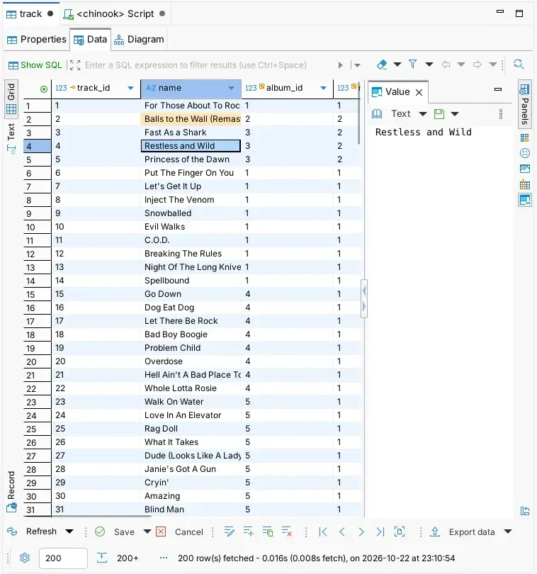
Task: Click the navigate forward arrow icon
Action: (477, 64)
